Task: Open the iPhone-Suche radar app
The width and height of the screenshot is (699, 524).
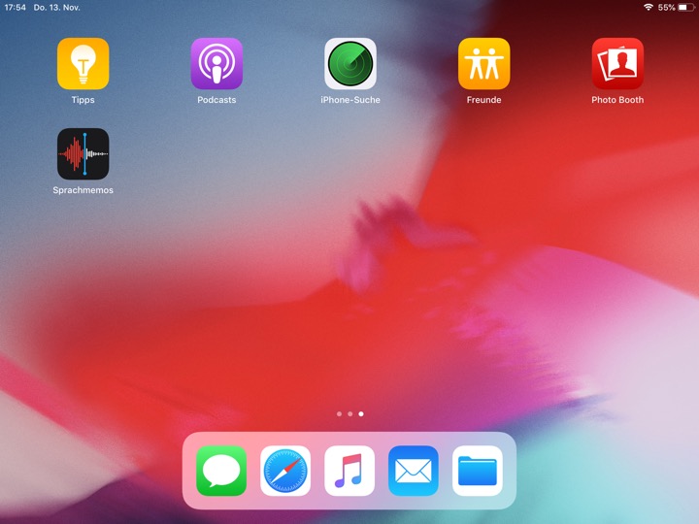Action: pyautogui.click(x=350, y=64)
